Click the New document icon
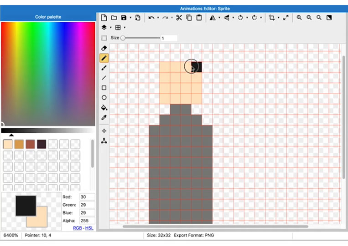348x246 pixels. click(x=104, y=18)
